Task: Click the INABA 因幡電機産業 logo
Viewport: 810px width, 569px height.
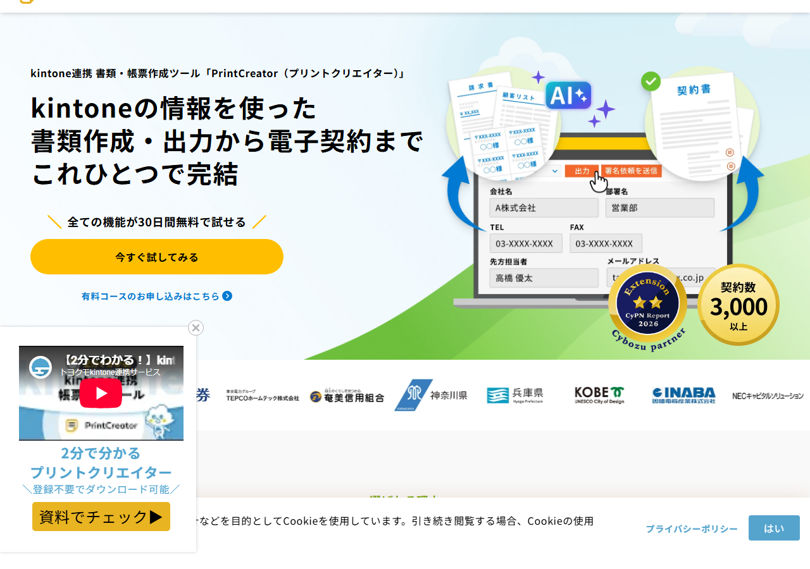Action: click(684, 395)
